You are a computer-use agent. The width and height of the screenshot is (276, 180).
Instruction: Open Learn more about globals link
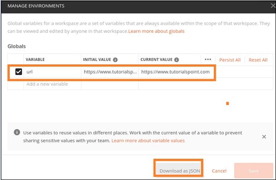click(156, 31)
